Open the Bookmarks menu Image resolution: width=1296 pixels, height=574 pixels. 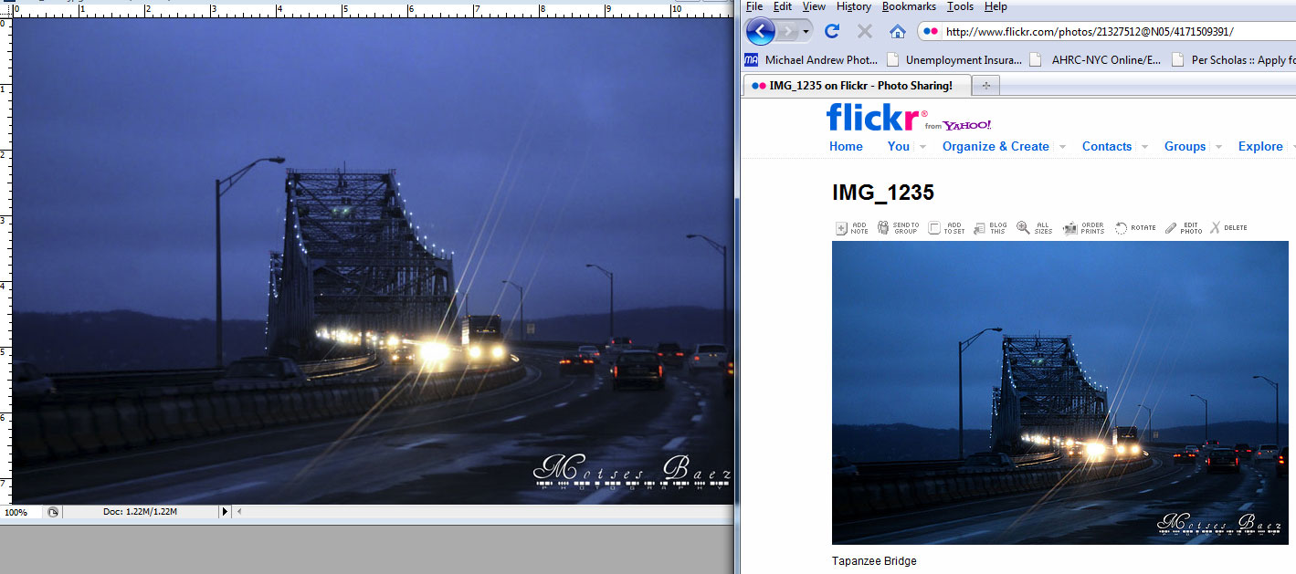(x=908, y=6)
